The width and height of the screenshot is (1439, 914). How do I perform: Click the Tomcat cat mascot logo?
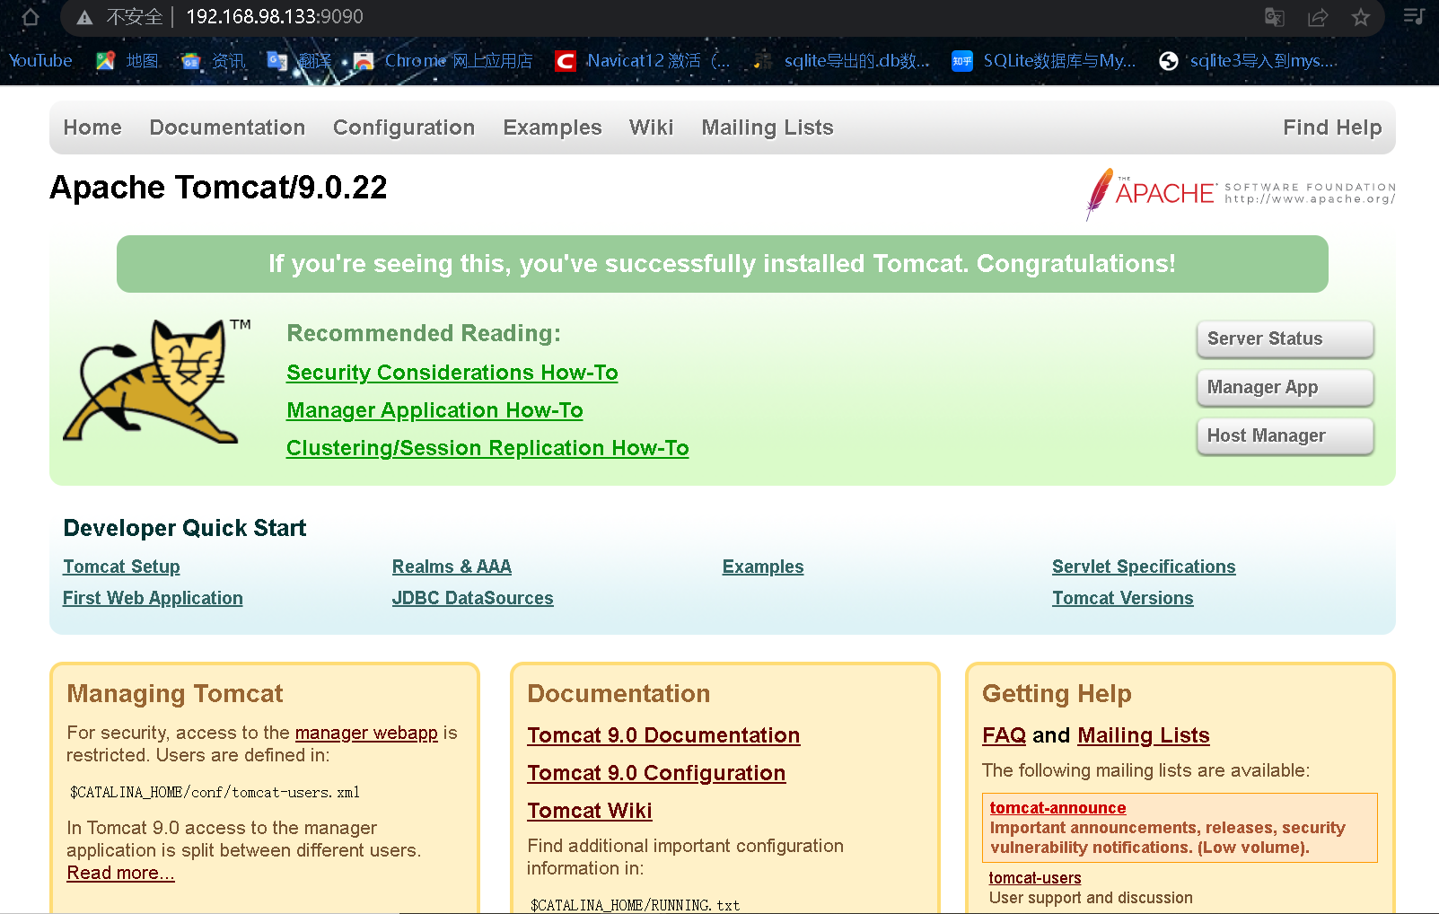tap(157, 381)
